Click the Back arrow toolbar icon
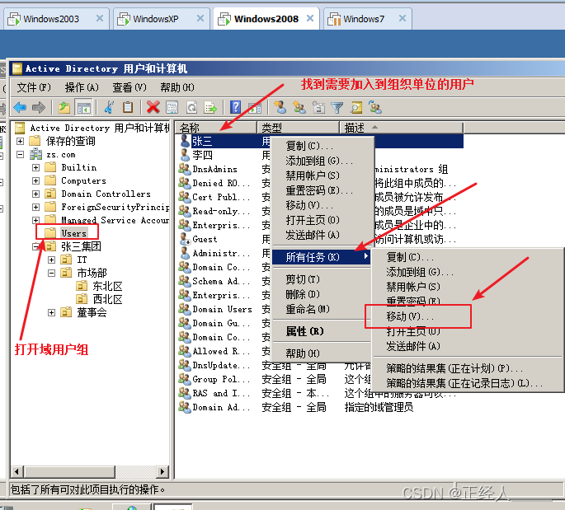The height and width of the screenshot is (510, 565). point(20,107)
